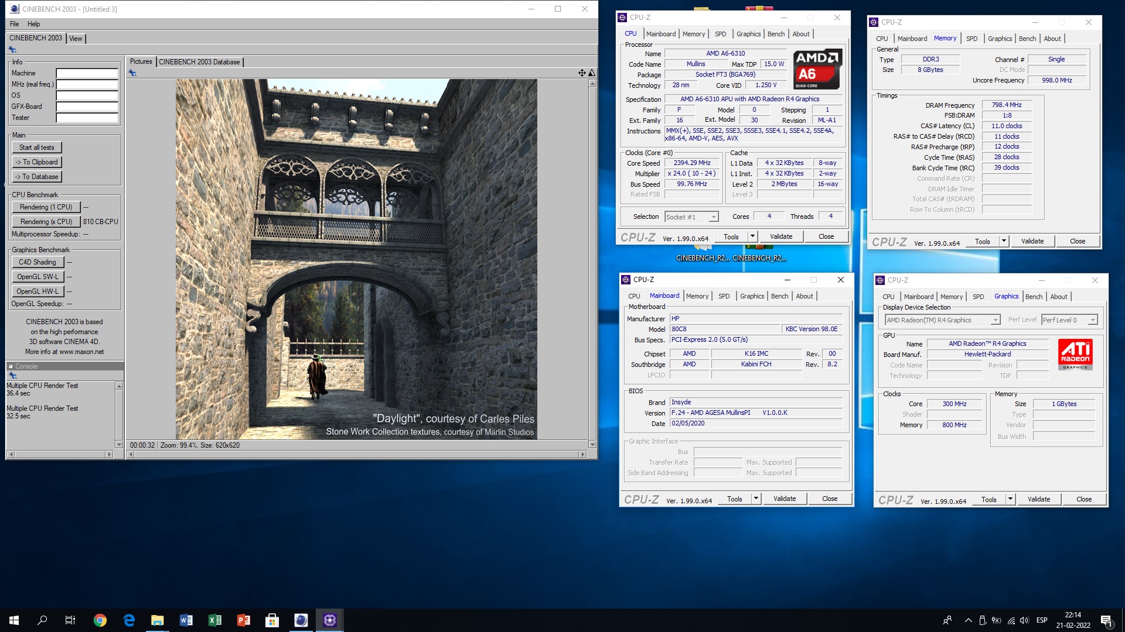Click the console scrollbar up arrow
The width and height of the screenshot is (1125, 632).
pyautogui.click(x=119, y=386)
